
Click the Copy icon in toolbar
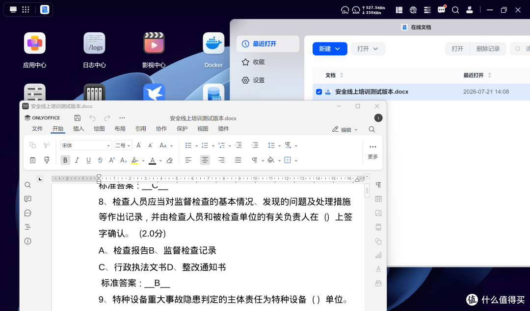click(x=33, y=145)
